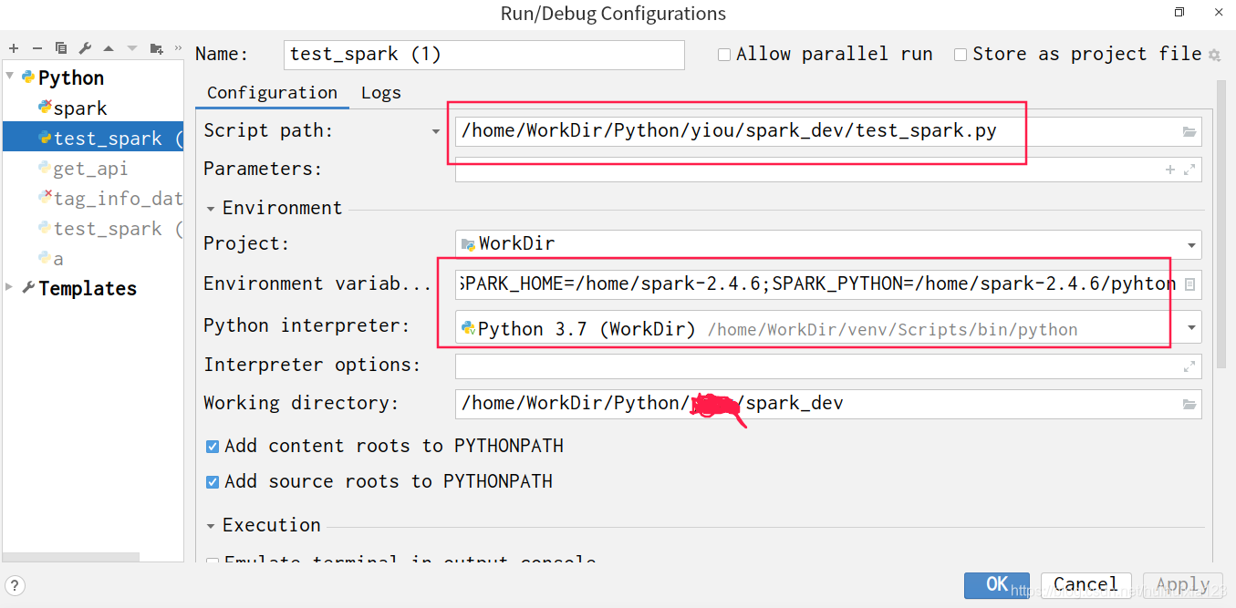
Task: Move configuration up with arrow icon
Action: [109, 48]
